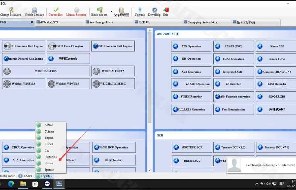This screenshot has width=296, height=190.
Task: Open BOSCH Common Rail Engine diagnostics
Action: (x=24, y=46)
